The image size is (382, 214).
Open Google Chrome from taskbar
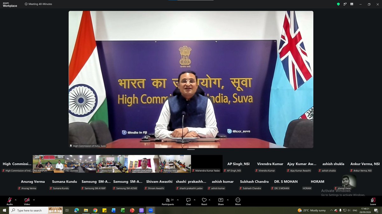click(x=95, y=210)
